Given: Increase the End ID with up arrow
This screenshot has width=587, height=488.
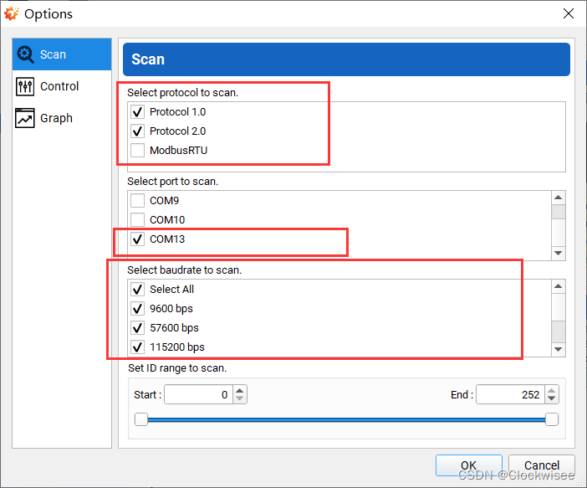Looking at the screenshot, I should pyautogui.click(x=551, y=390).
